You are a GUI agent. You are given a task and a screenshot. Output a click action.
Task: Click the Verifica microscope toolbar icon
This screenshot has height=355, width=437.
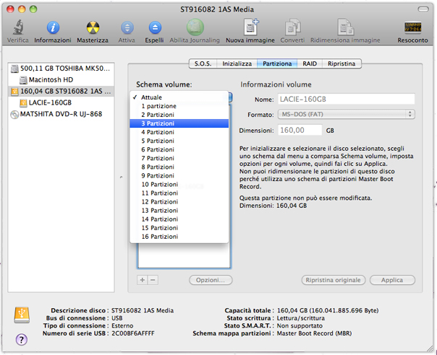coord(18,27)
